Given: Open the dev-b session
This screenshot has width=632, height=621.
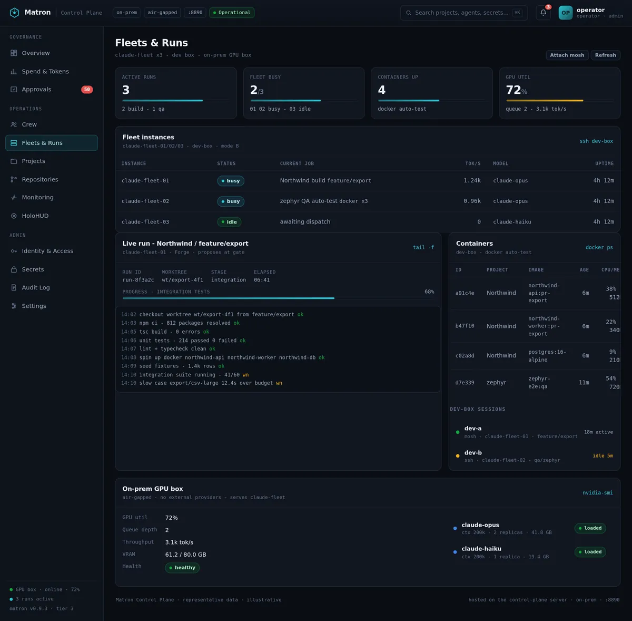Looking at the screenshot, I should (535, 456).
